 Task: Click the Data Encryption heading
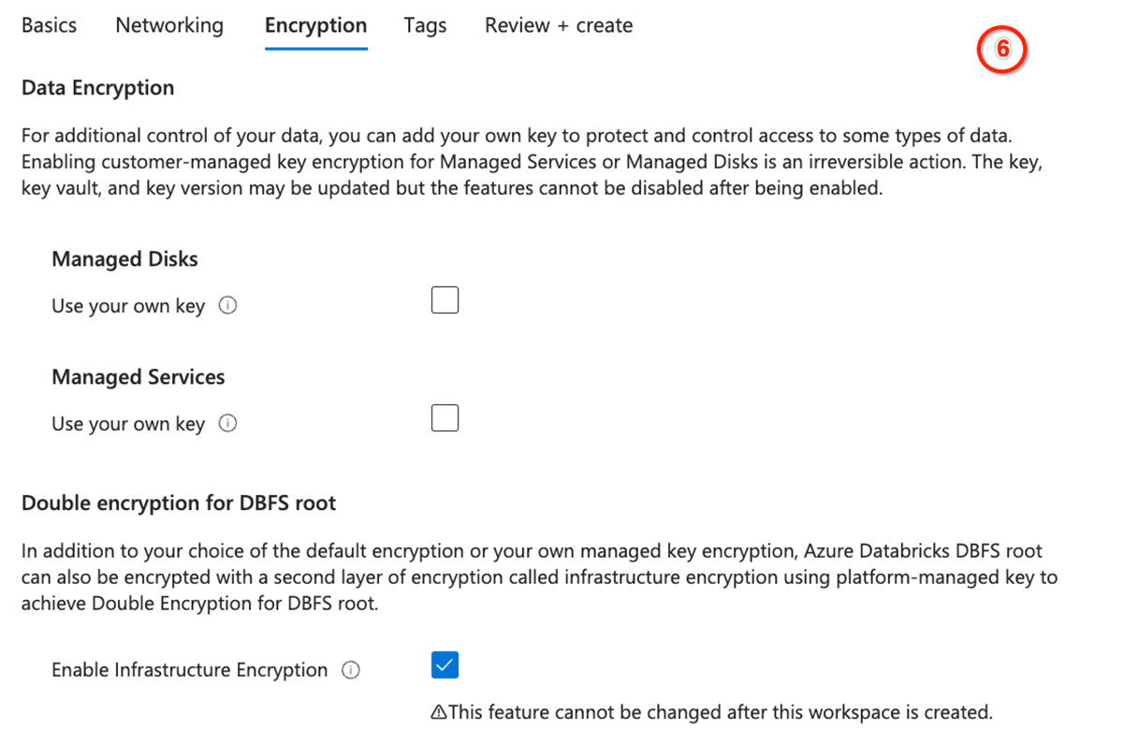pos(97,88)
